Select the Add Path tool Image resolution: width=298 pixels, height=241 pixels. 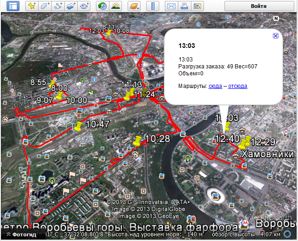[x=58, y=6]
